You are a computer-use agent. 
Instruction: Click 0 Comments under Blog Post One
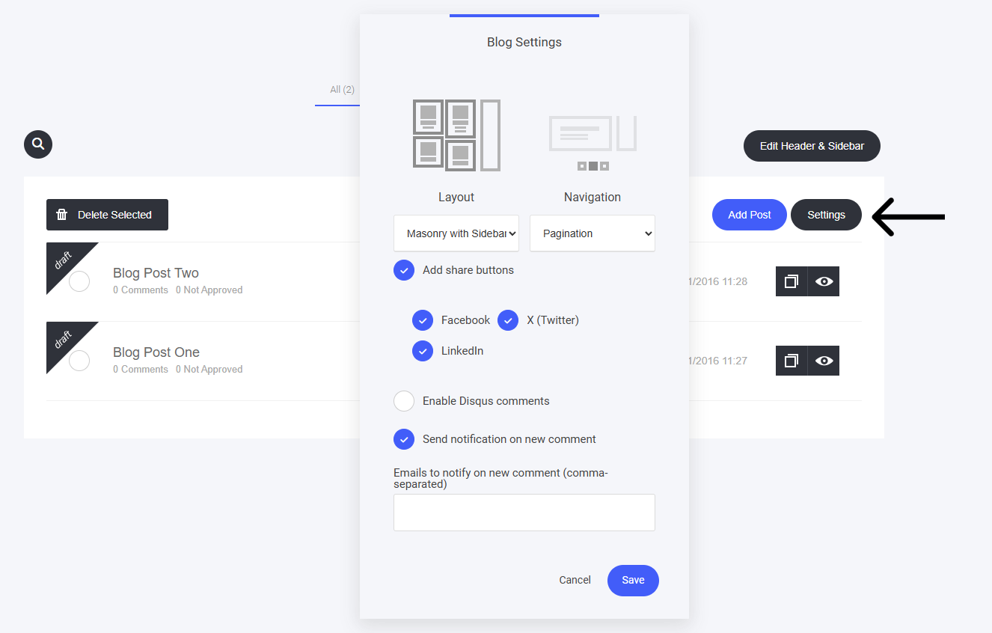[141, 370]
